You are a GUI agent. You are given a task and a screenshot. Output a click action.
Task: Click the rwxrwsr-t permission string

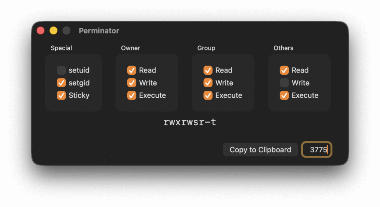[190, 122]
